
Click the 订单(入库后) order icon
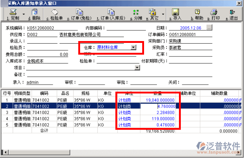pyautogui.click(x=110, y=15)
